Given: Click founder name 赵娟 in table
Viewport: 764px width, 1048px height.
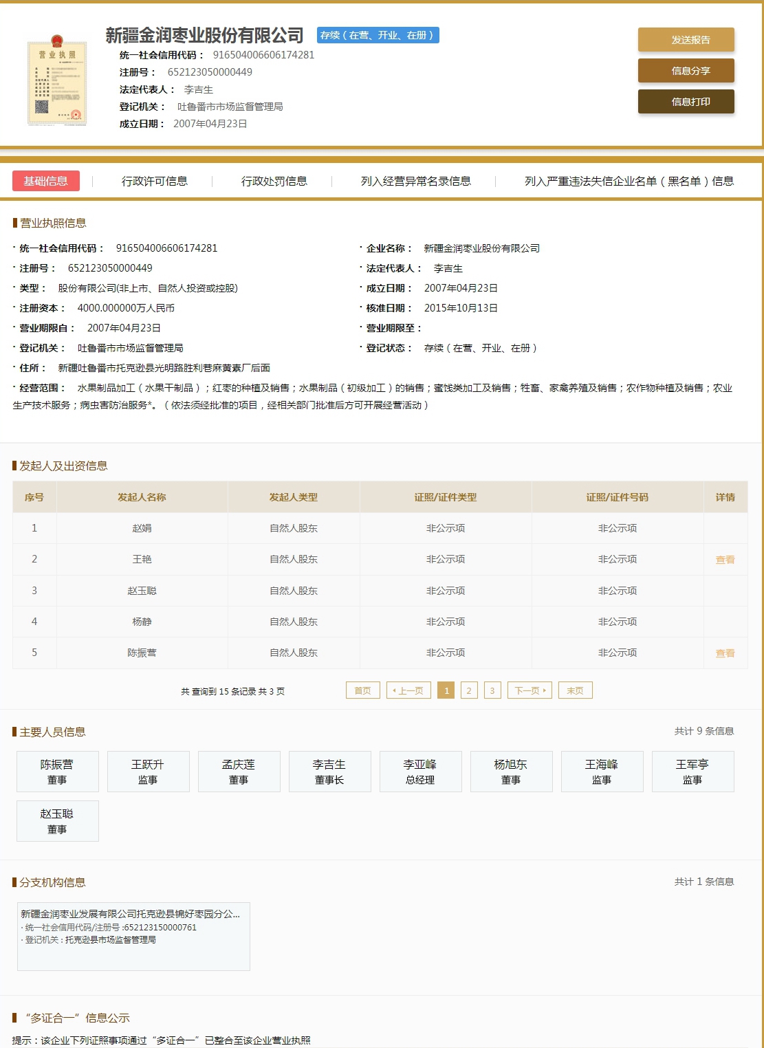Looking at the screenshot, I should click(x=142, y=528).
